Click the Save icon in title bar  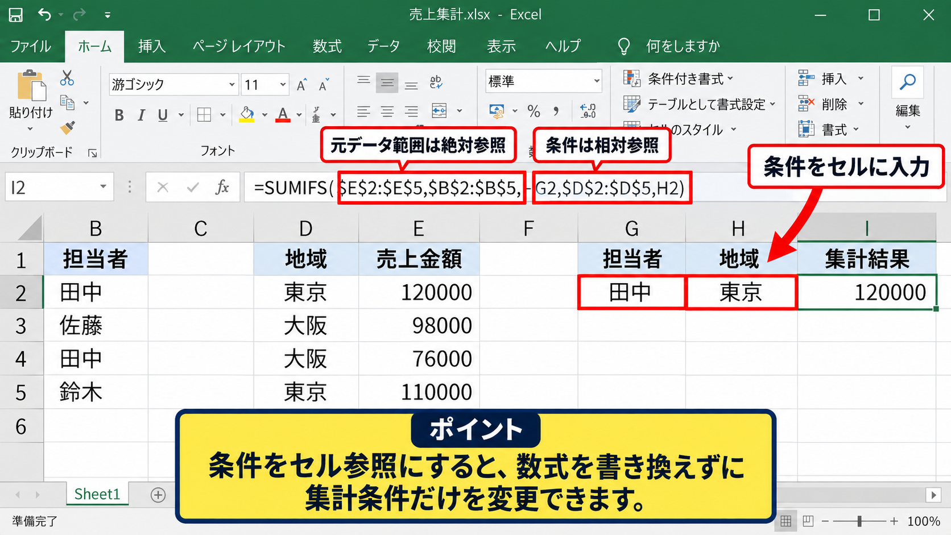pos(16,15)
